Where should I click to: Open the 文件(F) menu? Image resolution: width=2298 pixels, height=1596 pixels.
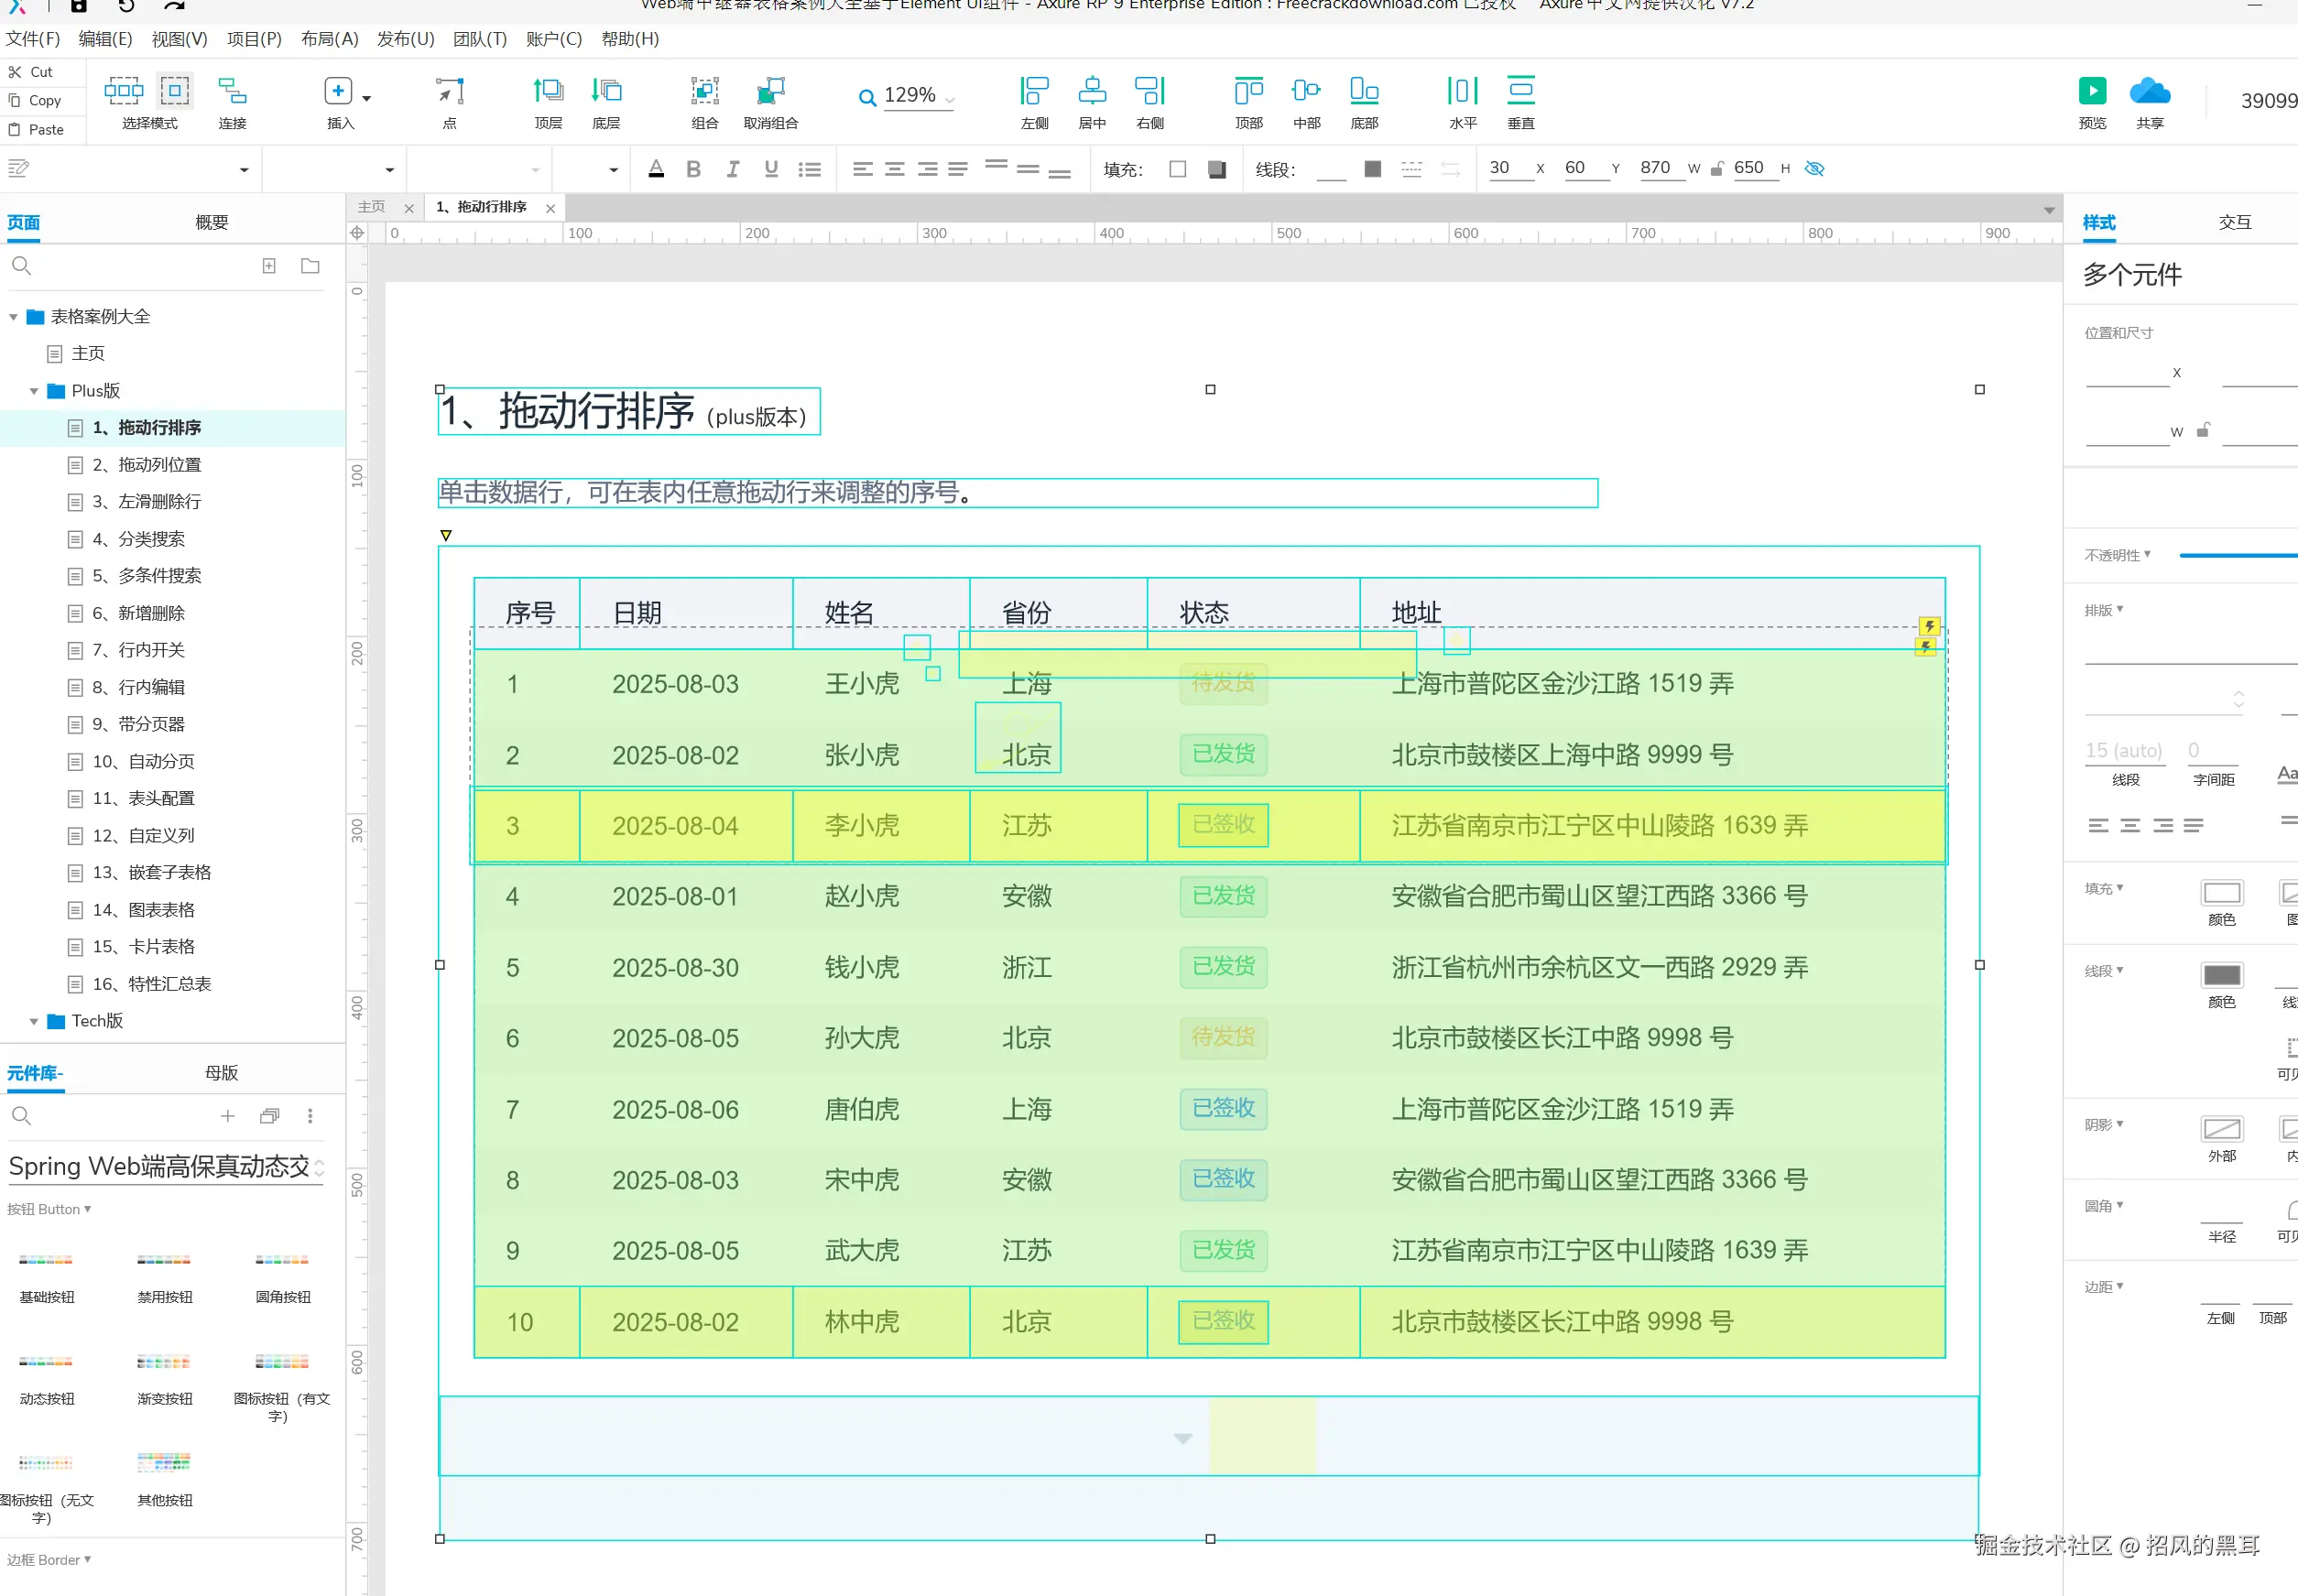click(32, 39)
